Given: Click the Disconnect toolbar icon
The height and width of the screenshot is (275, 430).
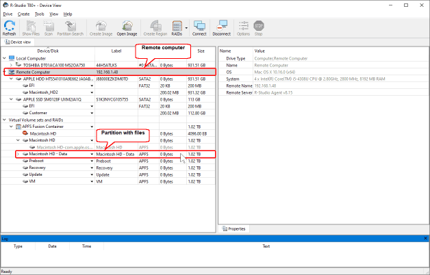Looking at the screenshot, I should point(222,28).
